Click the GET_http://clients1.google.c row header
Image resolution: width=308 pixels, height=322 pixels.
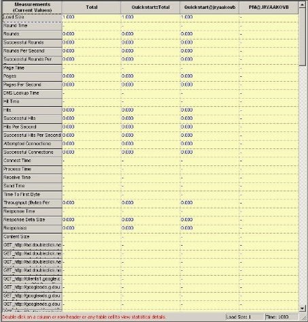point(32,280)
